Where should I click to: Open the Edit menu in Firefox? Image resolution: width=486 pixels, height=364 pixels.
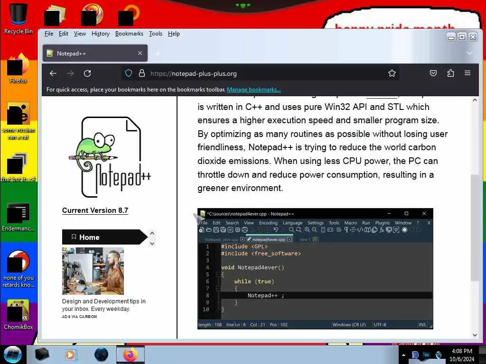[63, 34]
